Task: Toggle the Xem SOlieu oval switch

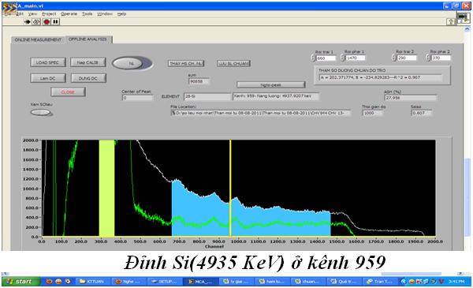Action: coord(41,113)
